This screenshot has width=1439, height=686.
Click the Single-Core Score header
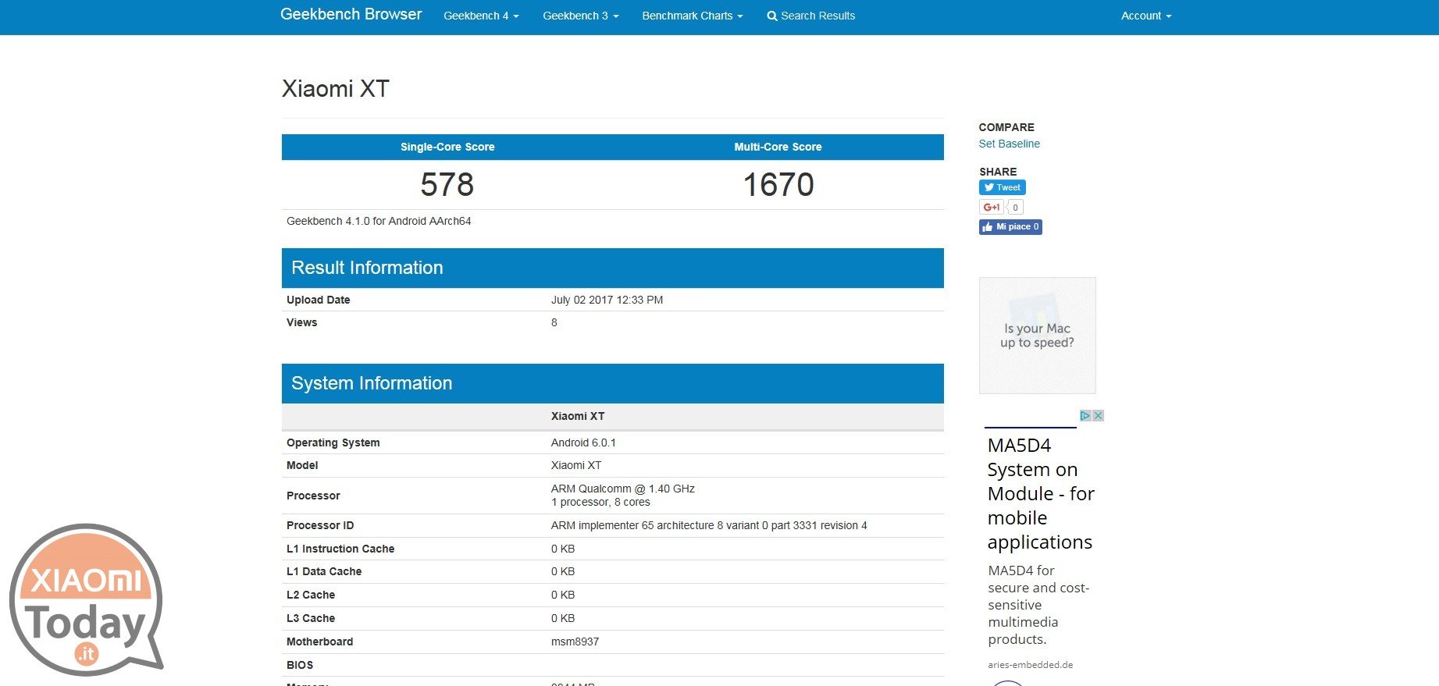447,147
